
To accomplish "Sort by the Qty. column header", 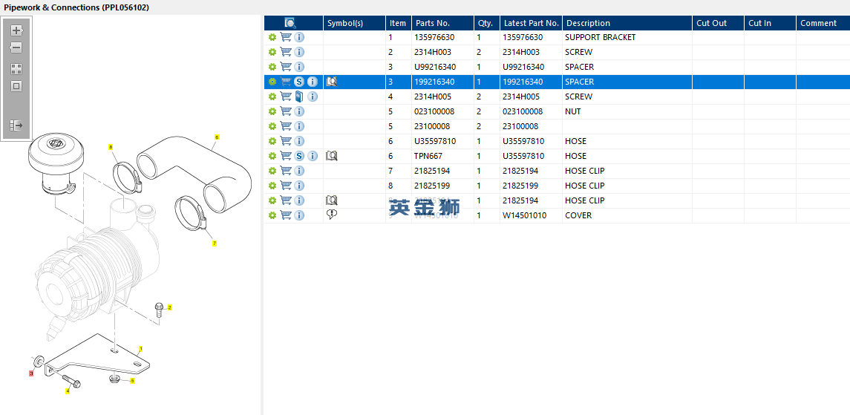I will (487, 23).
